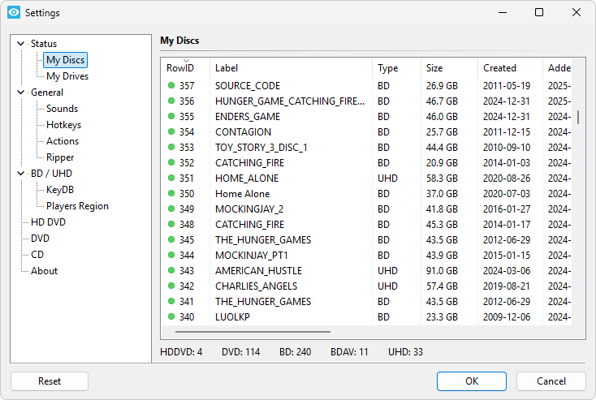Click the Settings app eye icon in title bar
The image size is (596, 400).
[x=14, y=12]
